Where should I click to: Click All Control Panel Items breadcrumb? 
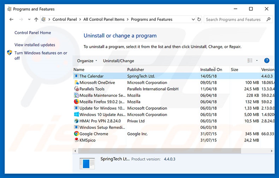[104, 19]
